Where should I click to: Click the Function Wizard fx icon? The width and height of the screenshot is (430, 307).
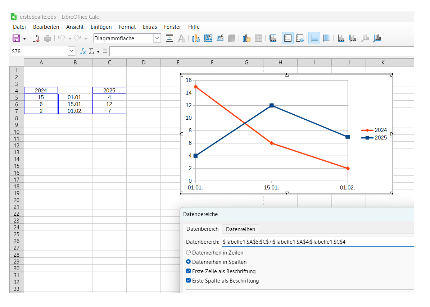coord(83,51)
